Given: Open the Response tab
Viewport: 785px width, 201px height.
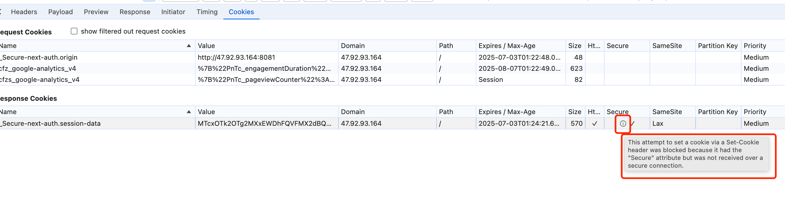Looking at the screenshot, I should 135,12.
